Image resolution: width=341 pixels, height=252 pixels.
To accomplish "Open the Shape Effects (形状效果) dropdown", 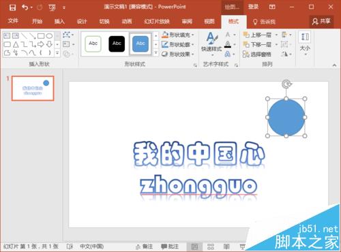I will (178, 54).
